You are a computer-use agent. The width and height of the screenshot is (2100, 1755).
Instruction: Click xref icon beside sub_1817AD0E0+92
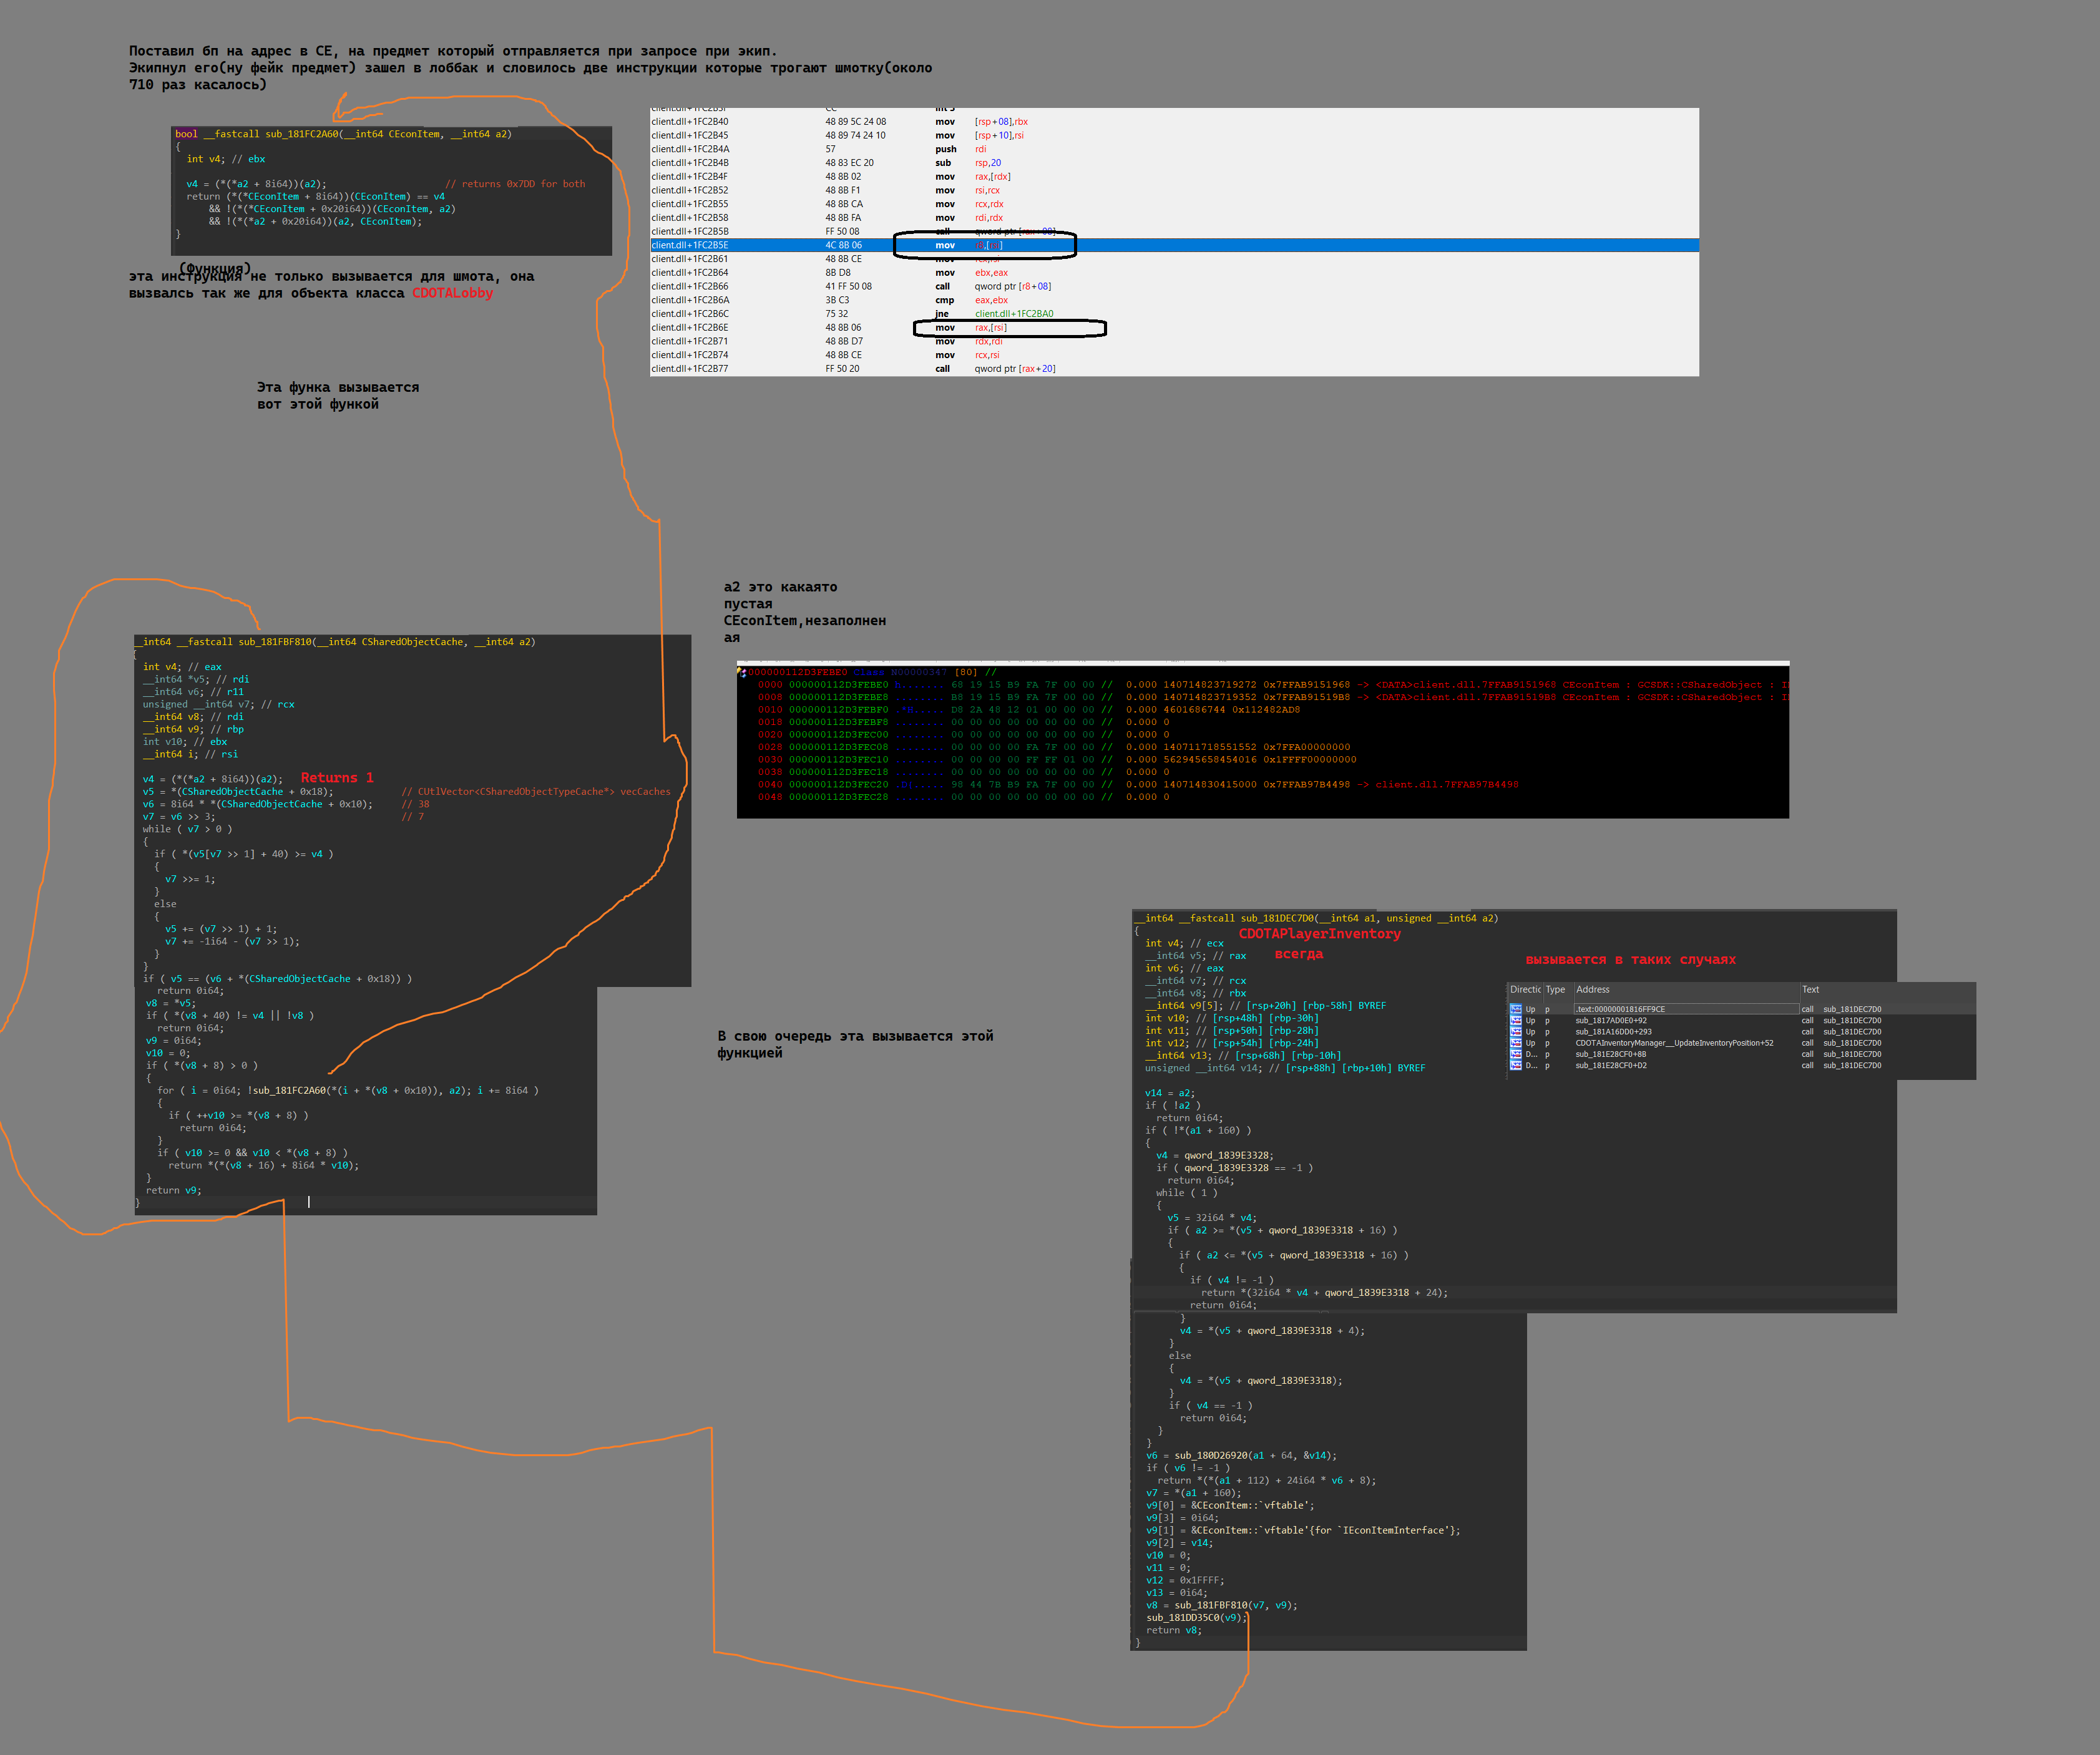pyautogui.click(x=1515, y=1021)
